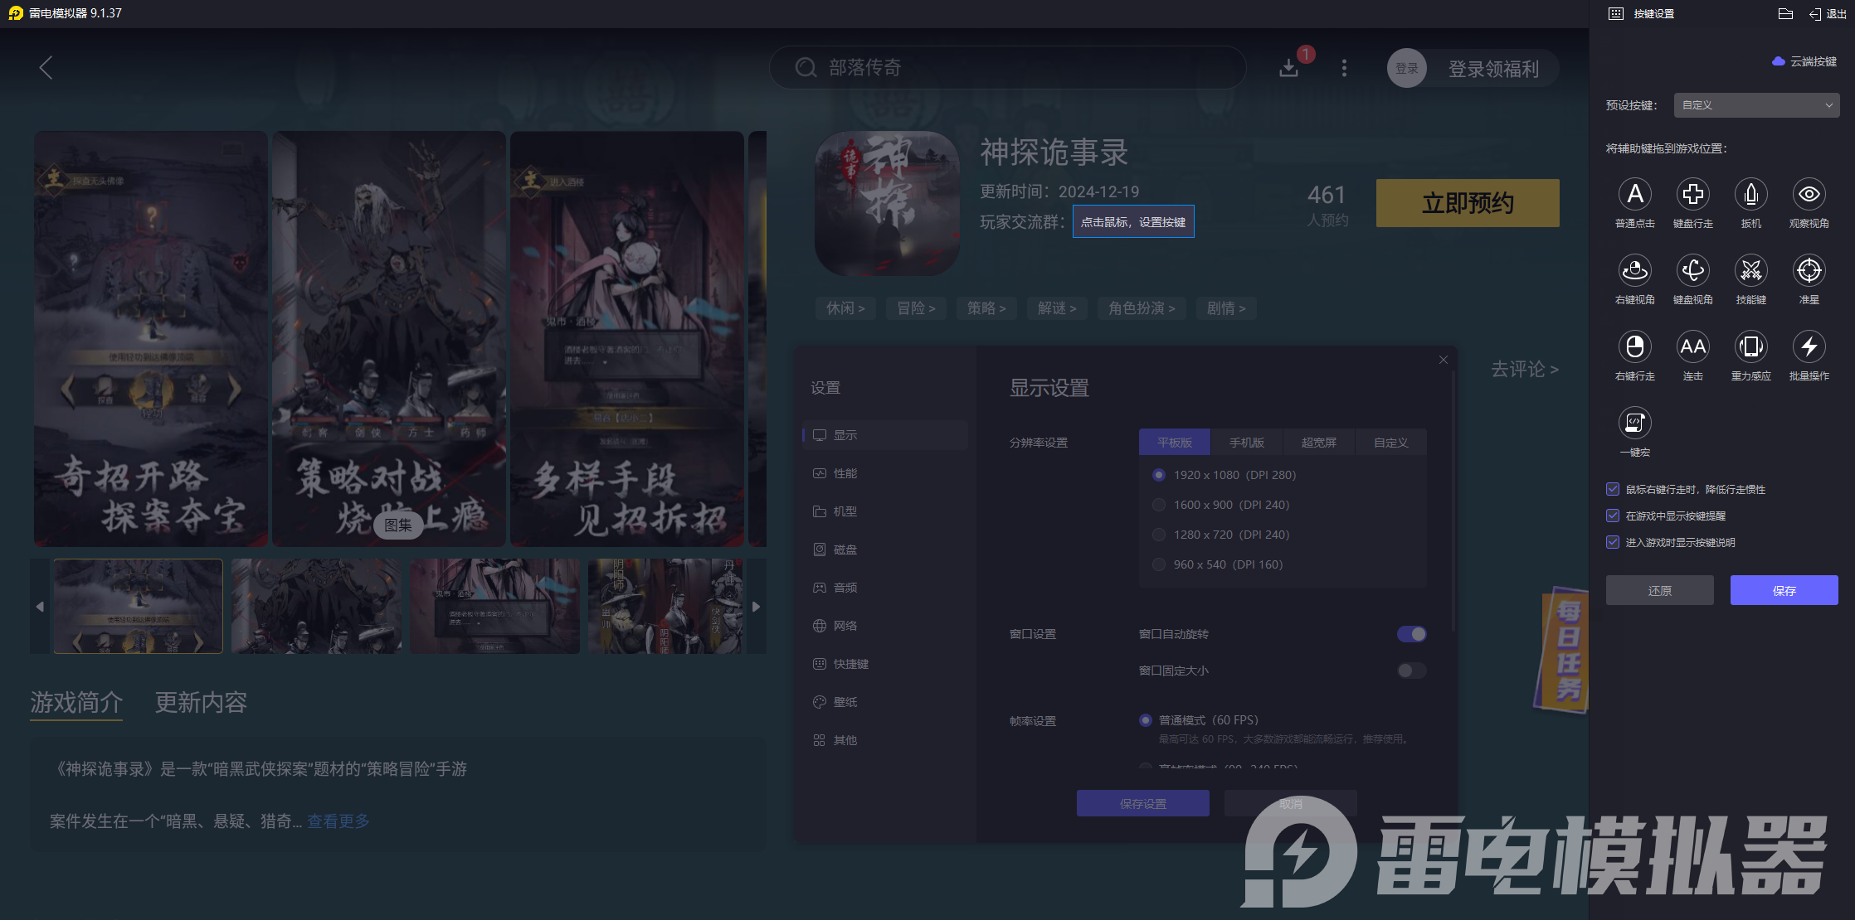The image size is (1855, 920).
Task: Expand 查看更多 game description link
Action: (x=338, y=821)
